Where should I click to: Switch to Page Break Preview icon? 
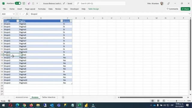(x=164, y=101)
